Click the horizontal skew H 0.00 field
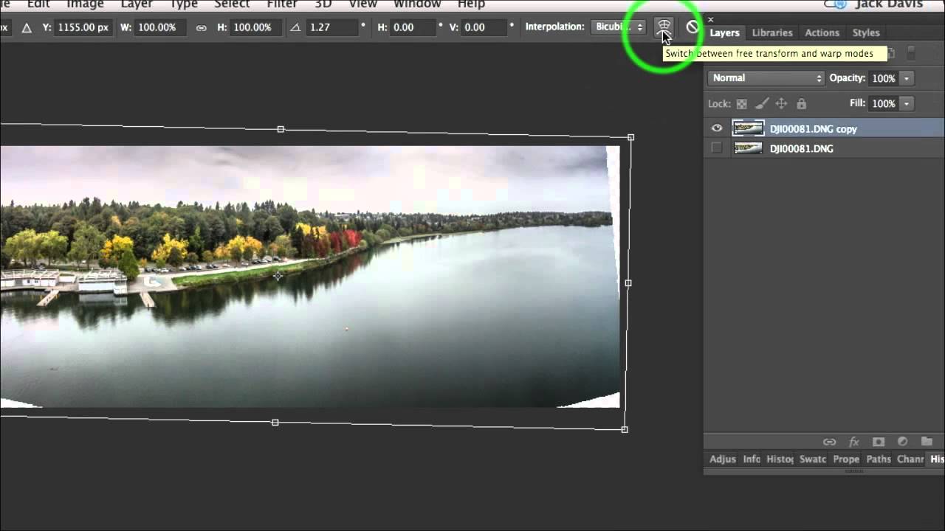The image size is (945, 531). pyautogui.click(x=413, y=27)
